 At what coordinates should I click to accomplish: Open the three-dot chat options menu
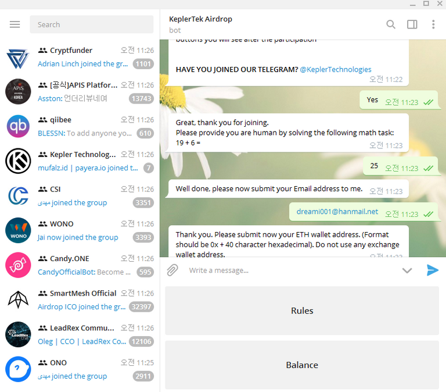[x=433, y=24]
